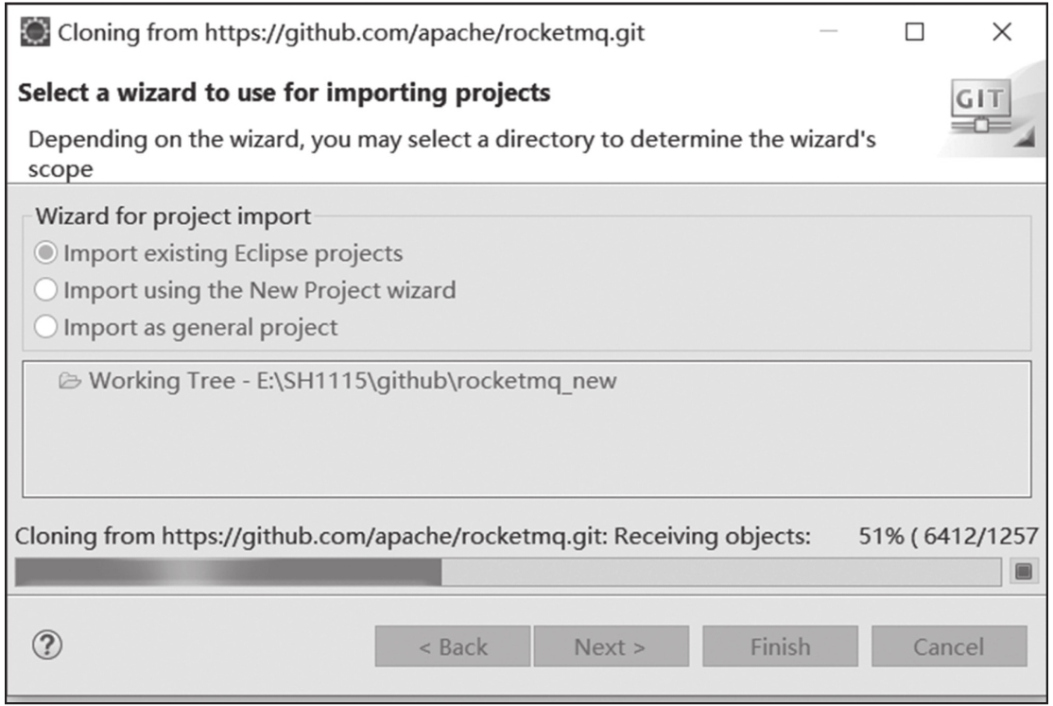Screen dimensions: 1053x706
Task: Maximize the cloning dialog window
Action: pyautogui.click(x=915, y=31)
